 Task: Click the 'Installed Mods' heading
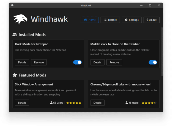32,35
